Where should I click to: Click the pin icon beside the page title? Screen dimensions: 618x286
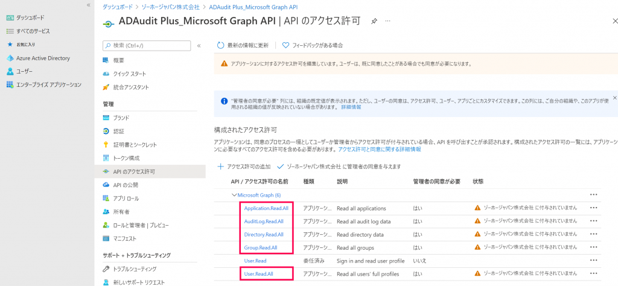[374, 21]
